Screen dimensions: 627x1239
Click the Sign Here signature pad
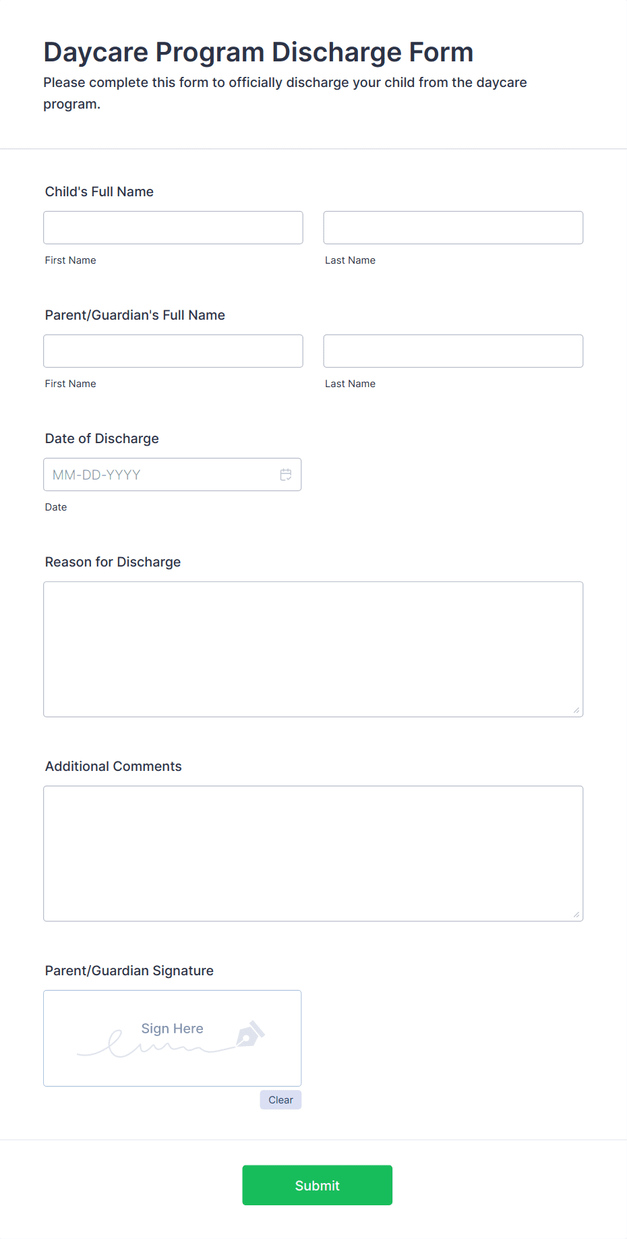(172, 1039)
